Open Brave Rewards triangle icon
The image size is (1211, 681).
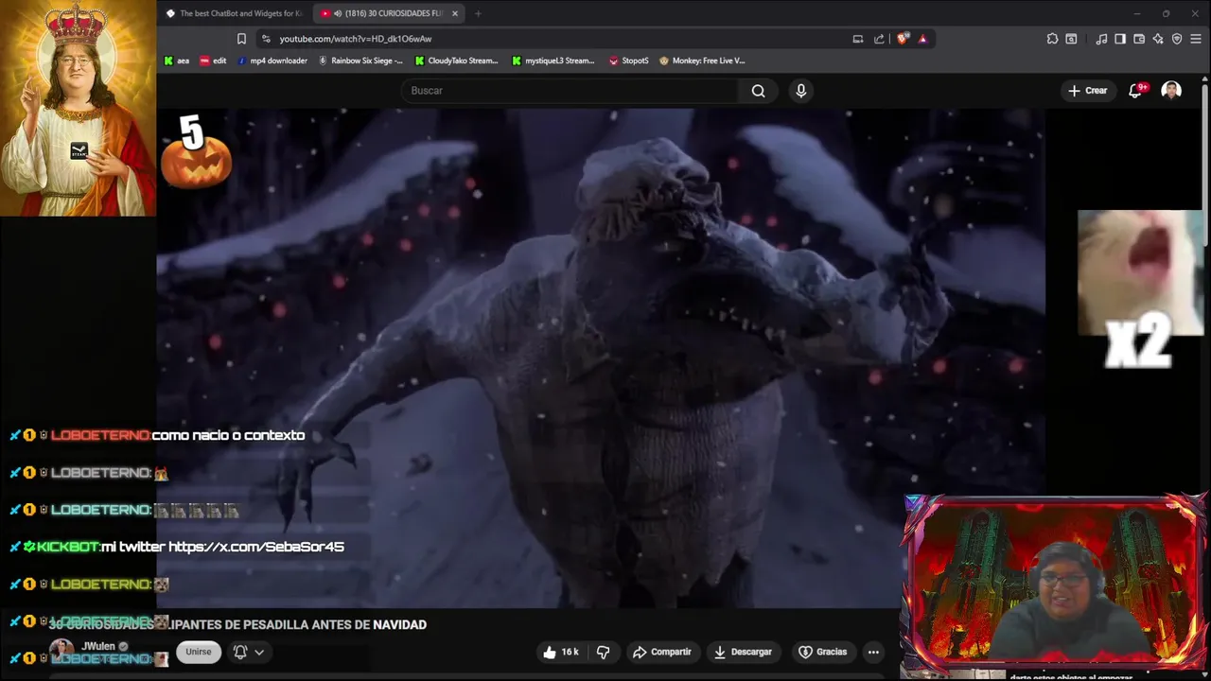click(922, 39)
